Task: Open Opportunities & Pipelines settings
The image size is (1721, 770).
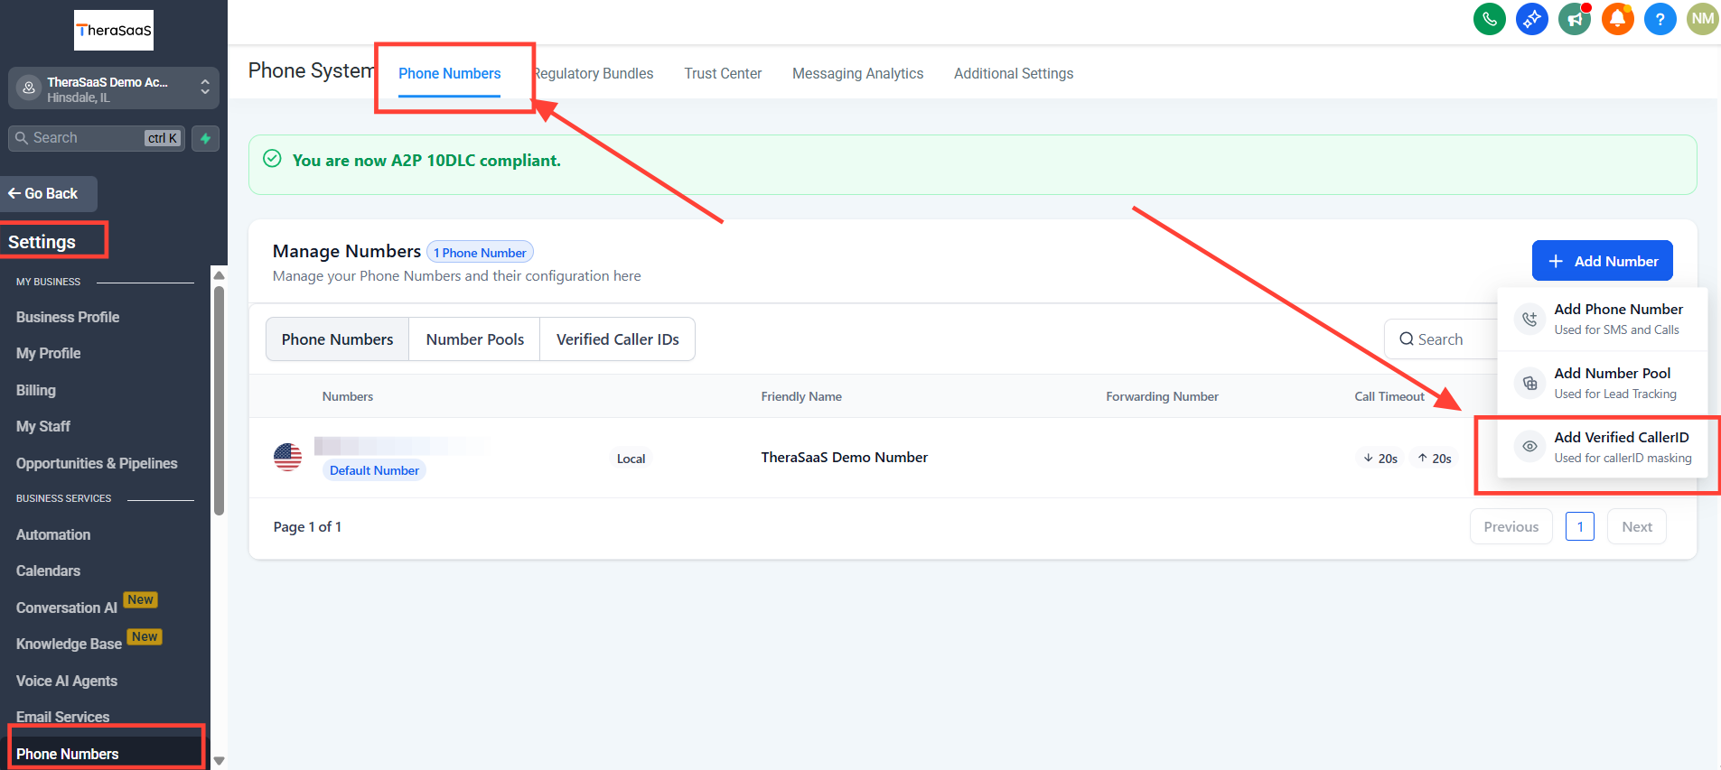Action: 97,463
